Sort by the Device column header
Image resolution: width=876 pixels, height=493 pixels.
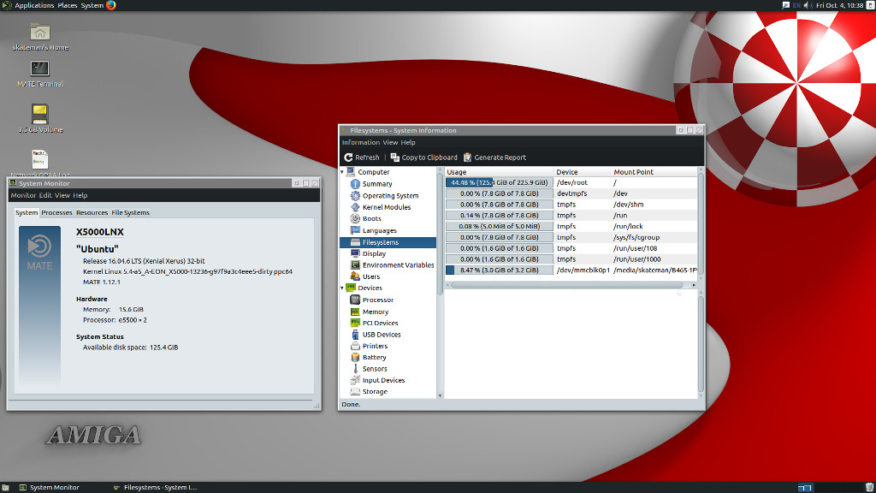583,172
